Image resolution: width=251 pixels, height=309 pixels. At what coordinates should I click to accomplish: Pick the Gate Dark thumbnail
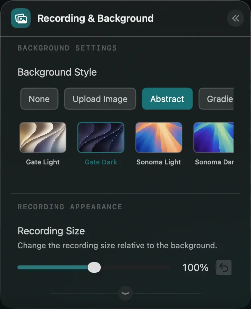101,137
